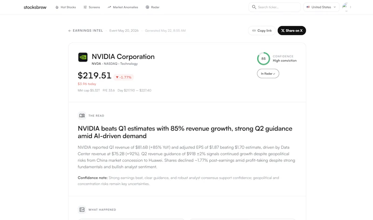Click the High conviction label
This screenshot has width=373, height=220.
coord(284,61)
